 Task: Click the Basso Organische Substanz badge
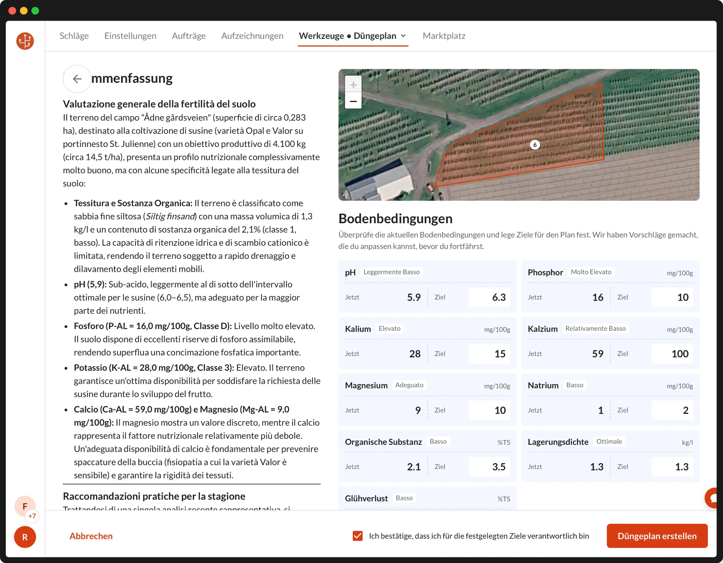438,441
